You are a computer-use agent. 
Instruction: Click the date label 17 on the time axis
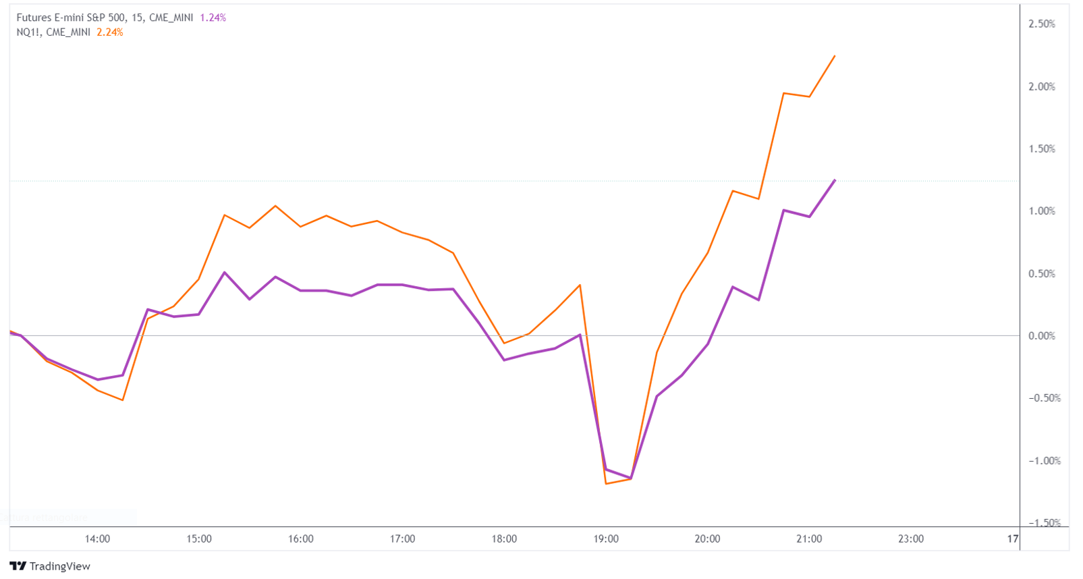point(1012,539)
